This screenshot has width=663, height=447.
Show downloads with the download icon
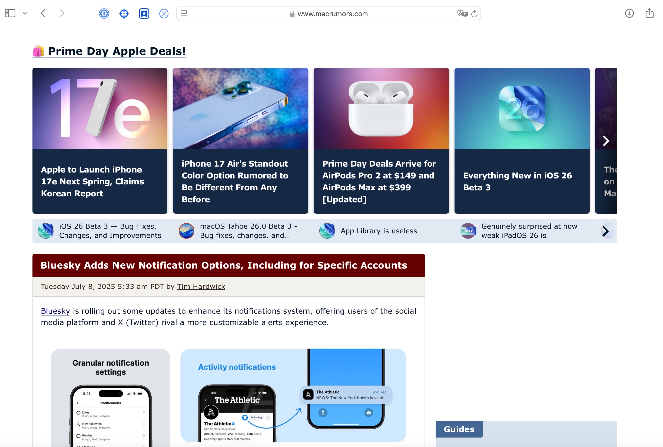(629, 13)
